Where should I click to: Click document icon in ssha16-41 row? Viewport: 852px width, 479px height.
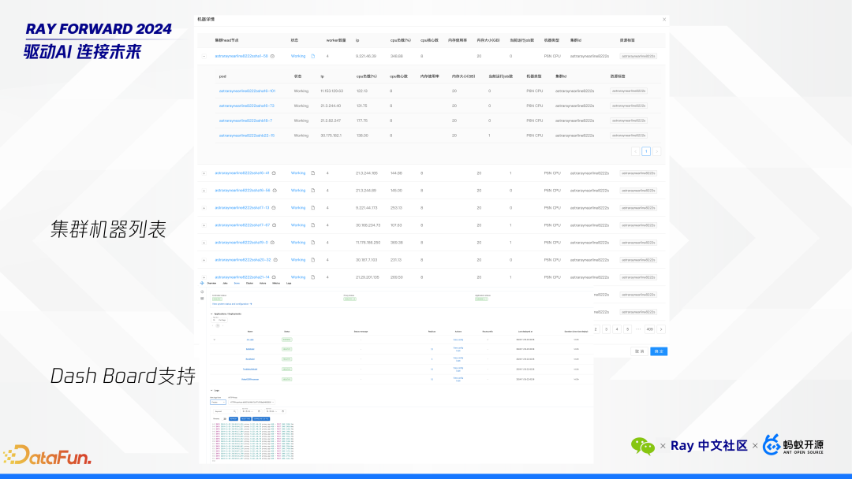pyautogui.click(x=312, y=173)
